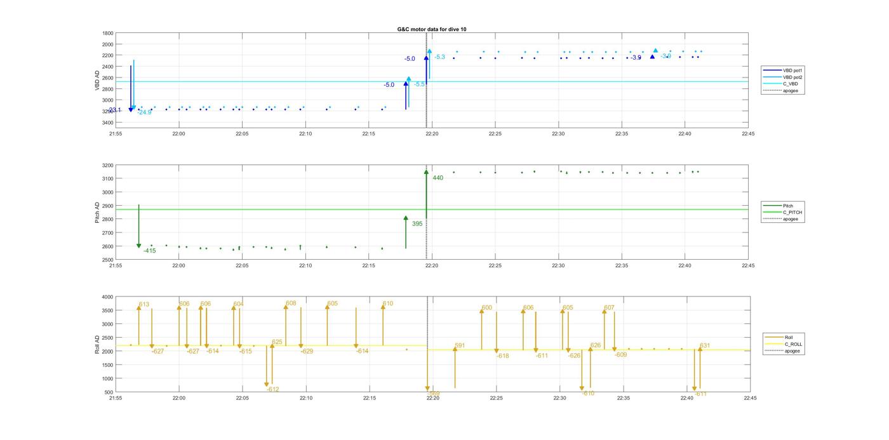Click the "440" Pitch data label

tap(438, 178)
